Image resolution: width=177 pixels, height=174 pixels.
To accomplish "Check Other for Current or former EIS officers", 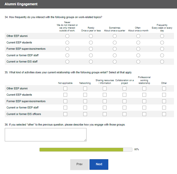I will point(164,114).
